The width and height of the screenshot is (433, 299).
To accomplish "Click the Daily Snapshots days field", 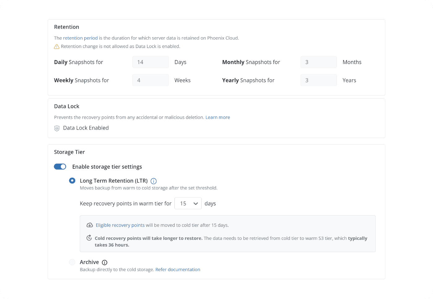I will coord(150,62).
